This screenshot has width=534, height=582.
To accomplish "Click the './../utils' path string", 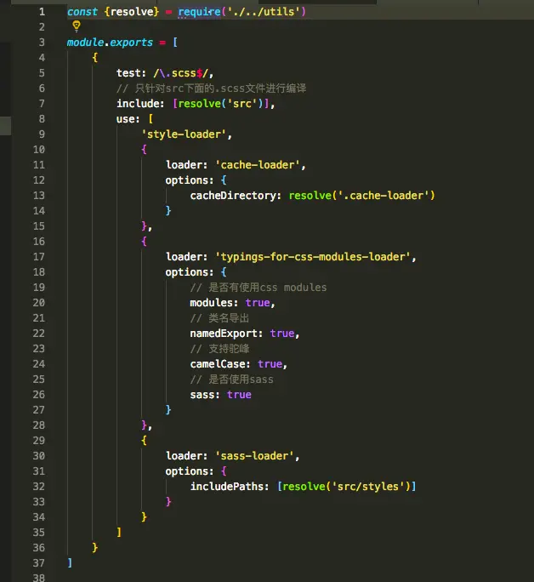I will (x=264, y=12).
